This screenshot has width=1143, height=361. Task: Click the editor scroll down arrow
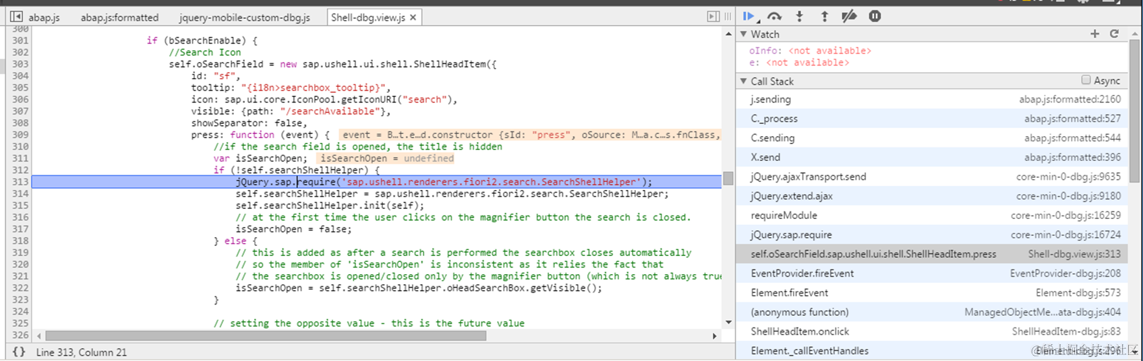tap(728, 323)
